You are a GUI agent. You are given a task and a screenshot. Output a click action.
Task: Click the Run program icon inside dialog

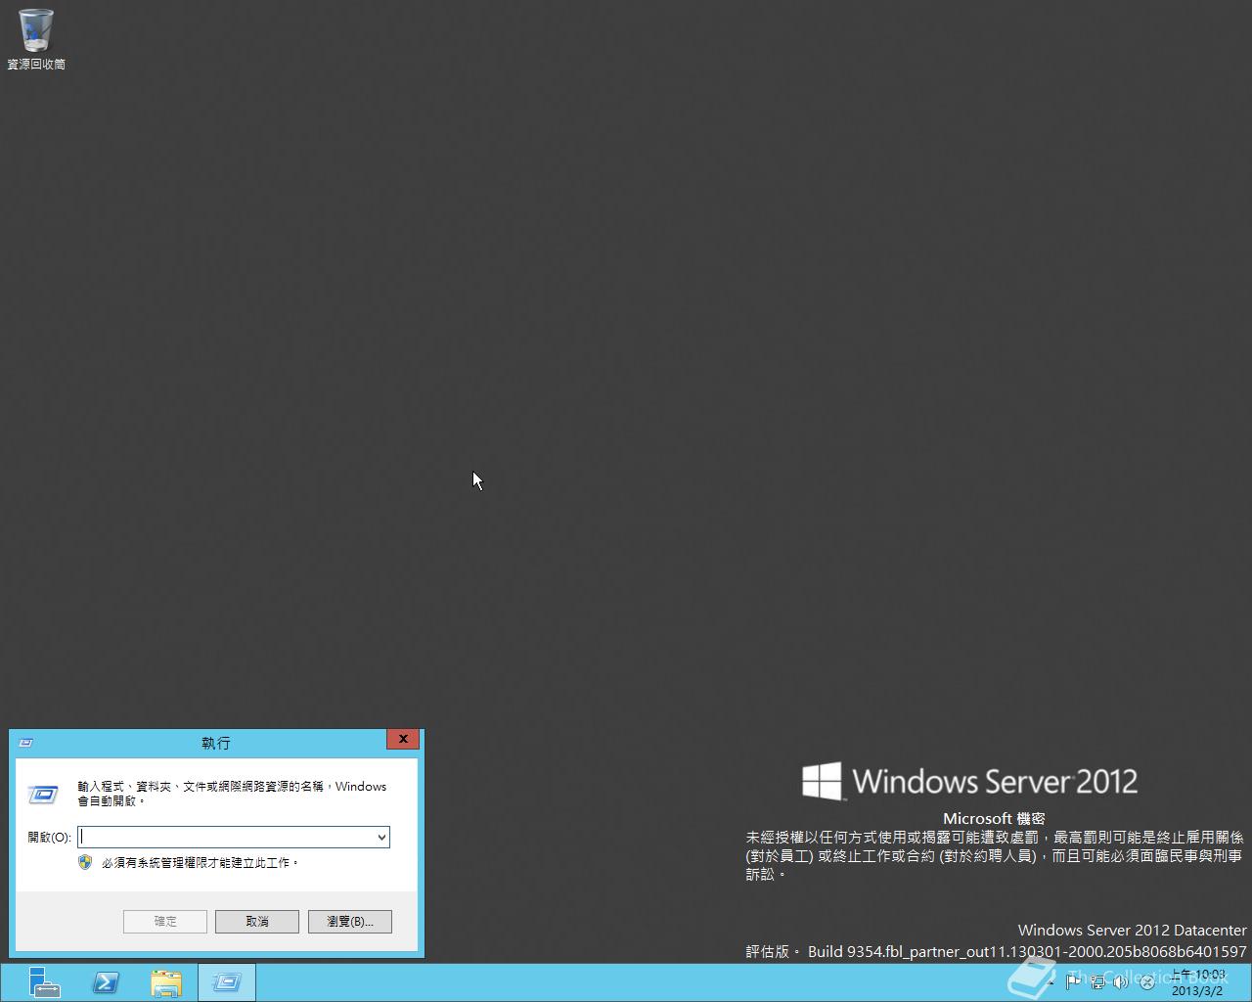click(x=42, y=795)
